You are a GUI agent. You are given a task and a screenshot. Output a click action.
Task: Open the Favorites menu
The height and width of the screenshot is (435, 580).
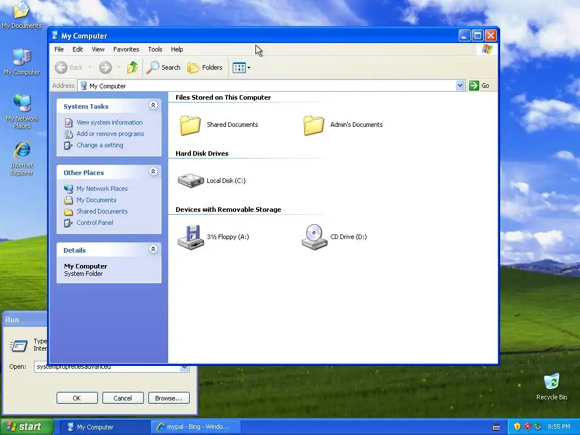tap(126, 49)
